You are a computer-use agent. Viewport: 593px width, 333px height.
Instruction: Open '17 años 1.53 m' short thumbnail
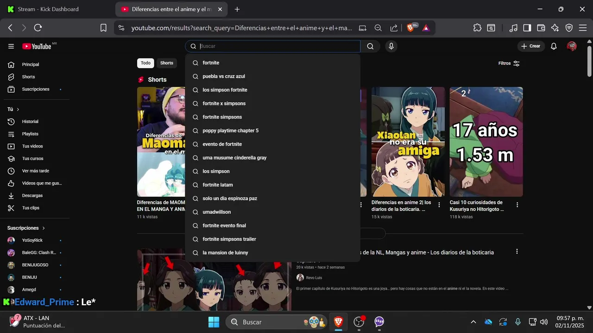(486, 142)
